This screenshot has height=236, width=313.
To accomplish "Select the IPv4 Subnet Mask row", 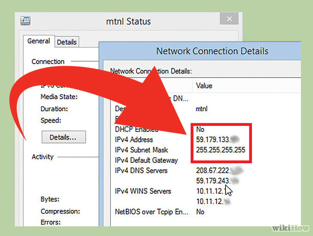I will tap(206, 150).
